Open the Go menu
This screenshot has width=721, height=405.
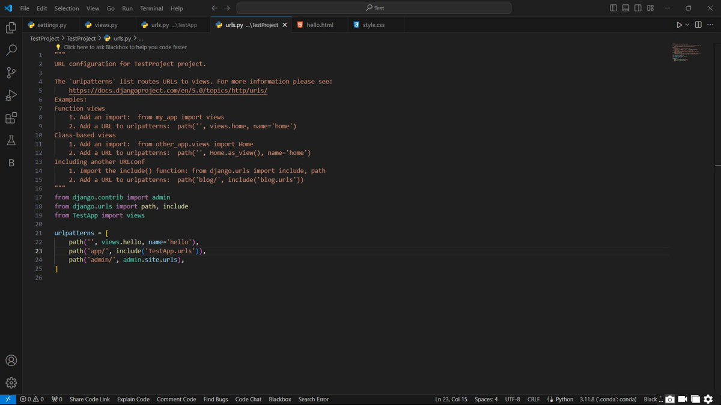(x=111, y=8)
